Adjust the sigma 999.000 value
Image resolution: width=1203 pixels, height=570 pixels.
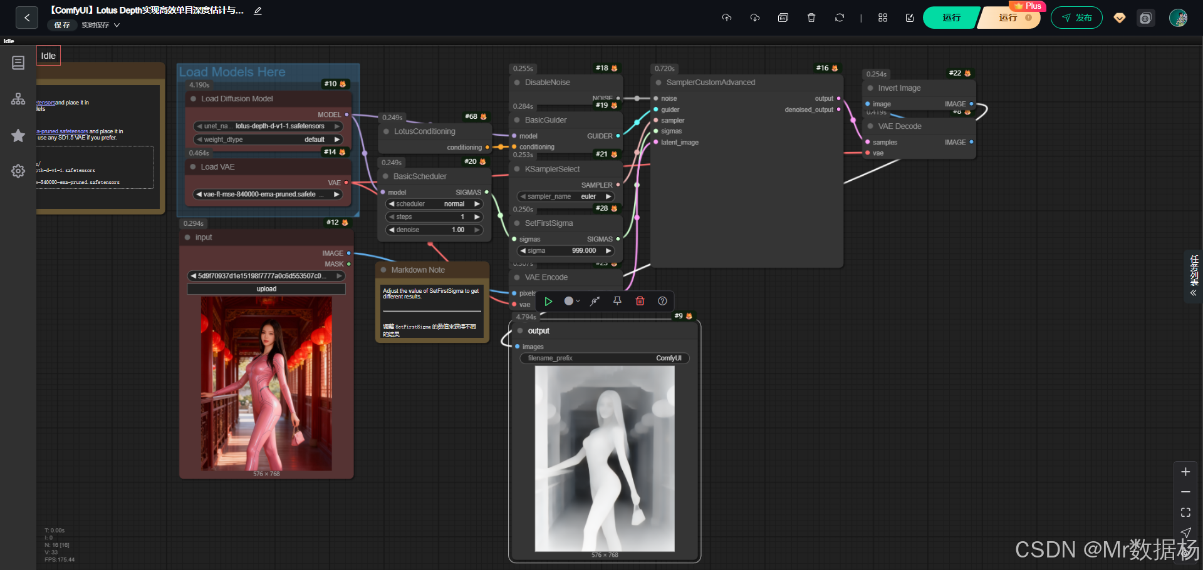pyautogui.click(x=565, y=251)
